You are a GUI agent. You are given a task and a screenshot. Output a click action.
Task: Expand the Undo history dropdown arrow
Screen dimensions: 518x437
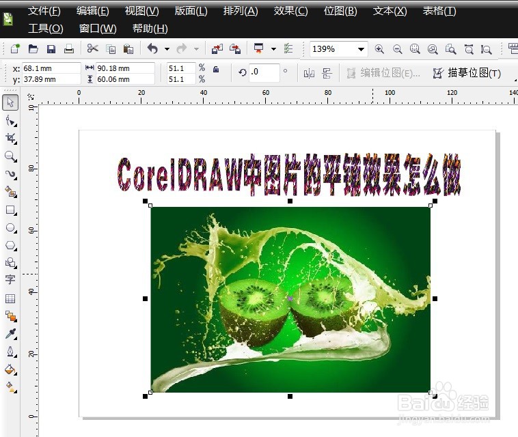[167, 49]
